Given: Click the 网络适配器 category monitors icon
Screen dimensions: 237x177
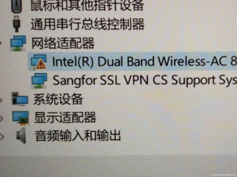Looking at the screenshot, I should [18, 43].
